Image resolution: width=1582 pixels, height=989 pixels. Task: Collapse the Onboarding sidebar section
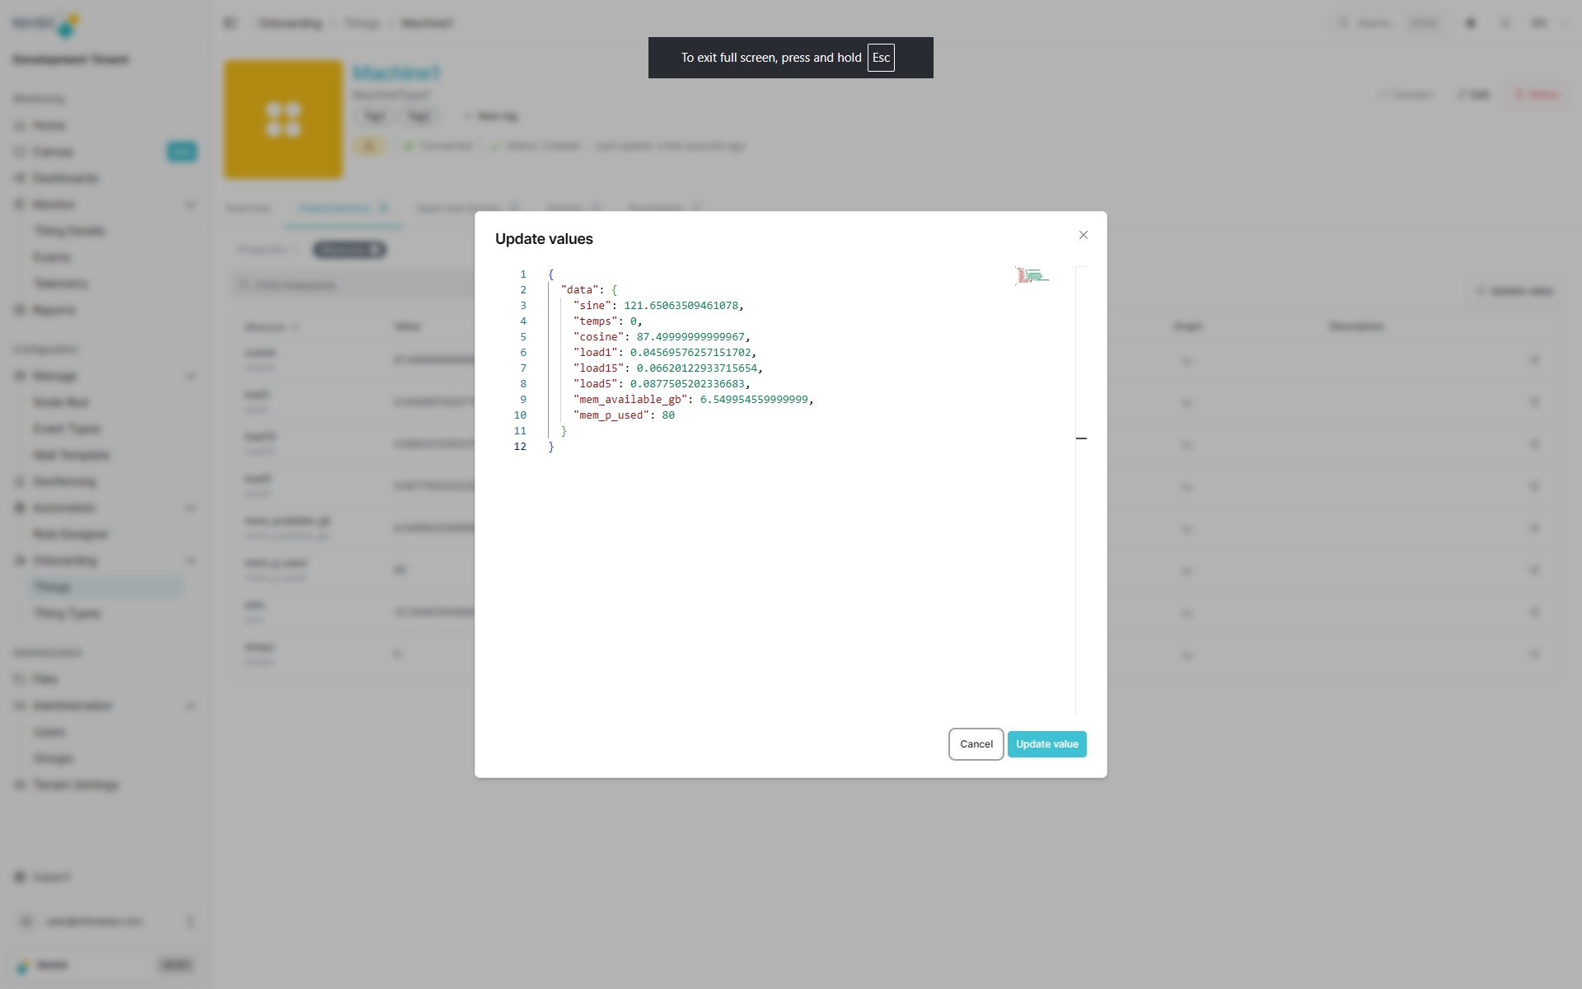[x=190, y=560]
